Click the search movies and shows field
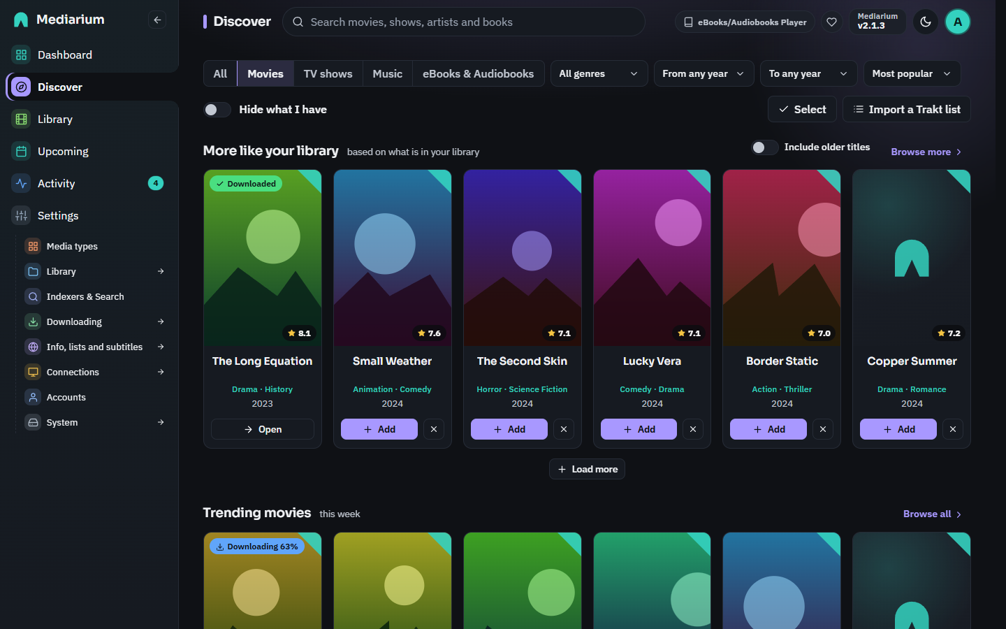The width and height of the screenshot is (1006, 629). (463, 22)
